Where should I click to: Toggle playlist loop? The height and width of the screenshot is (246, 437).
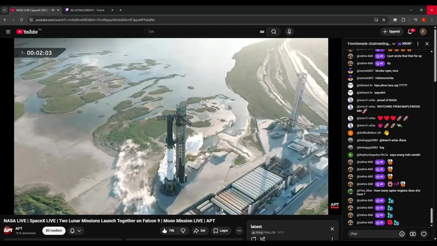click(253, 239)
